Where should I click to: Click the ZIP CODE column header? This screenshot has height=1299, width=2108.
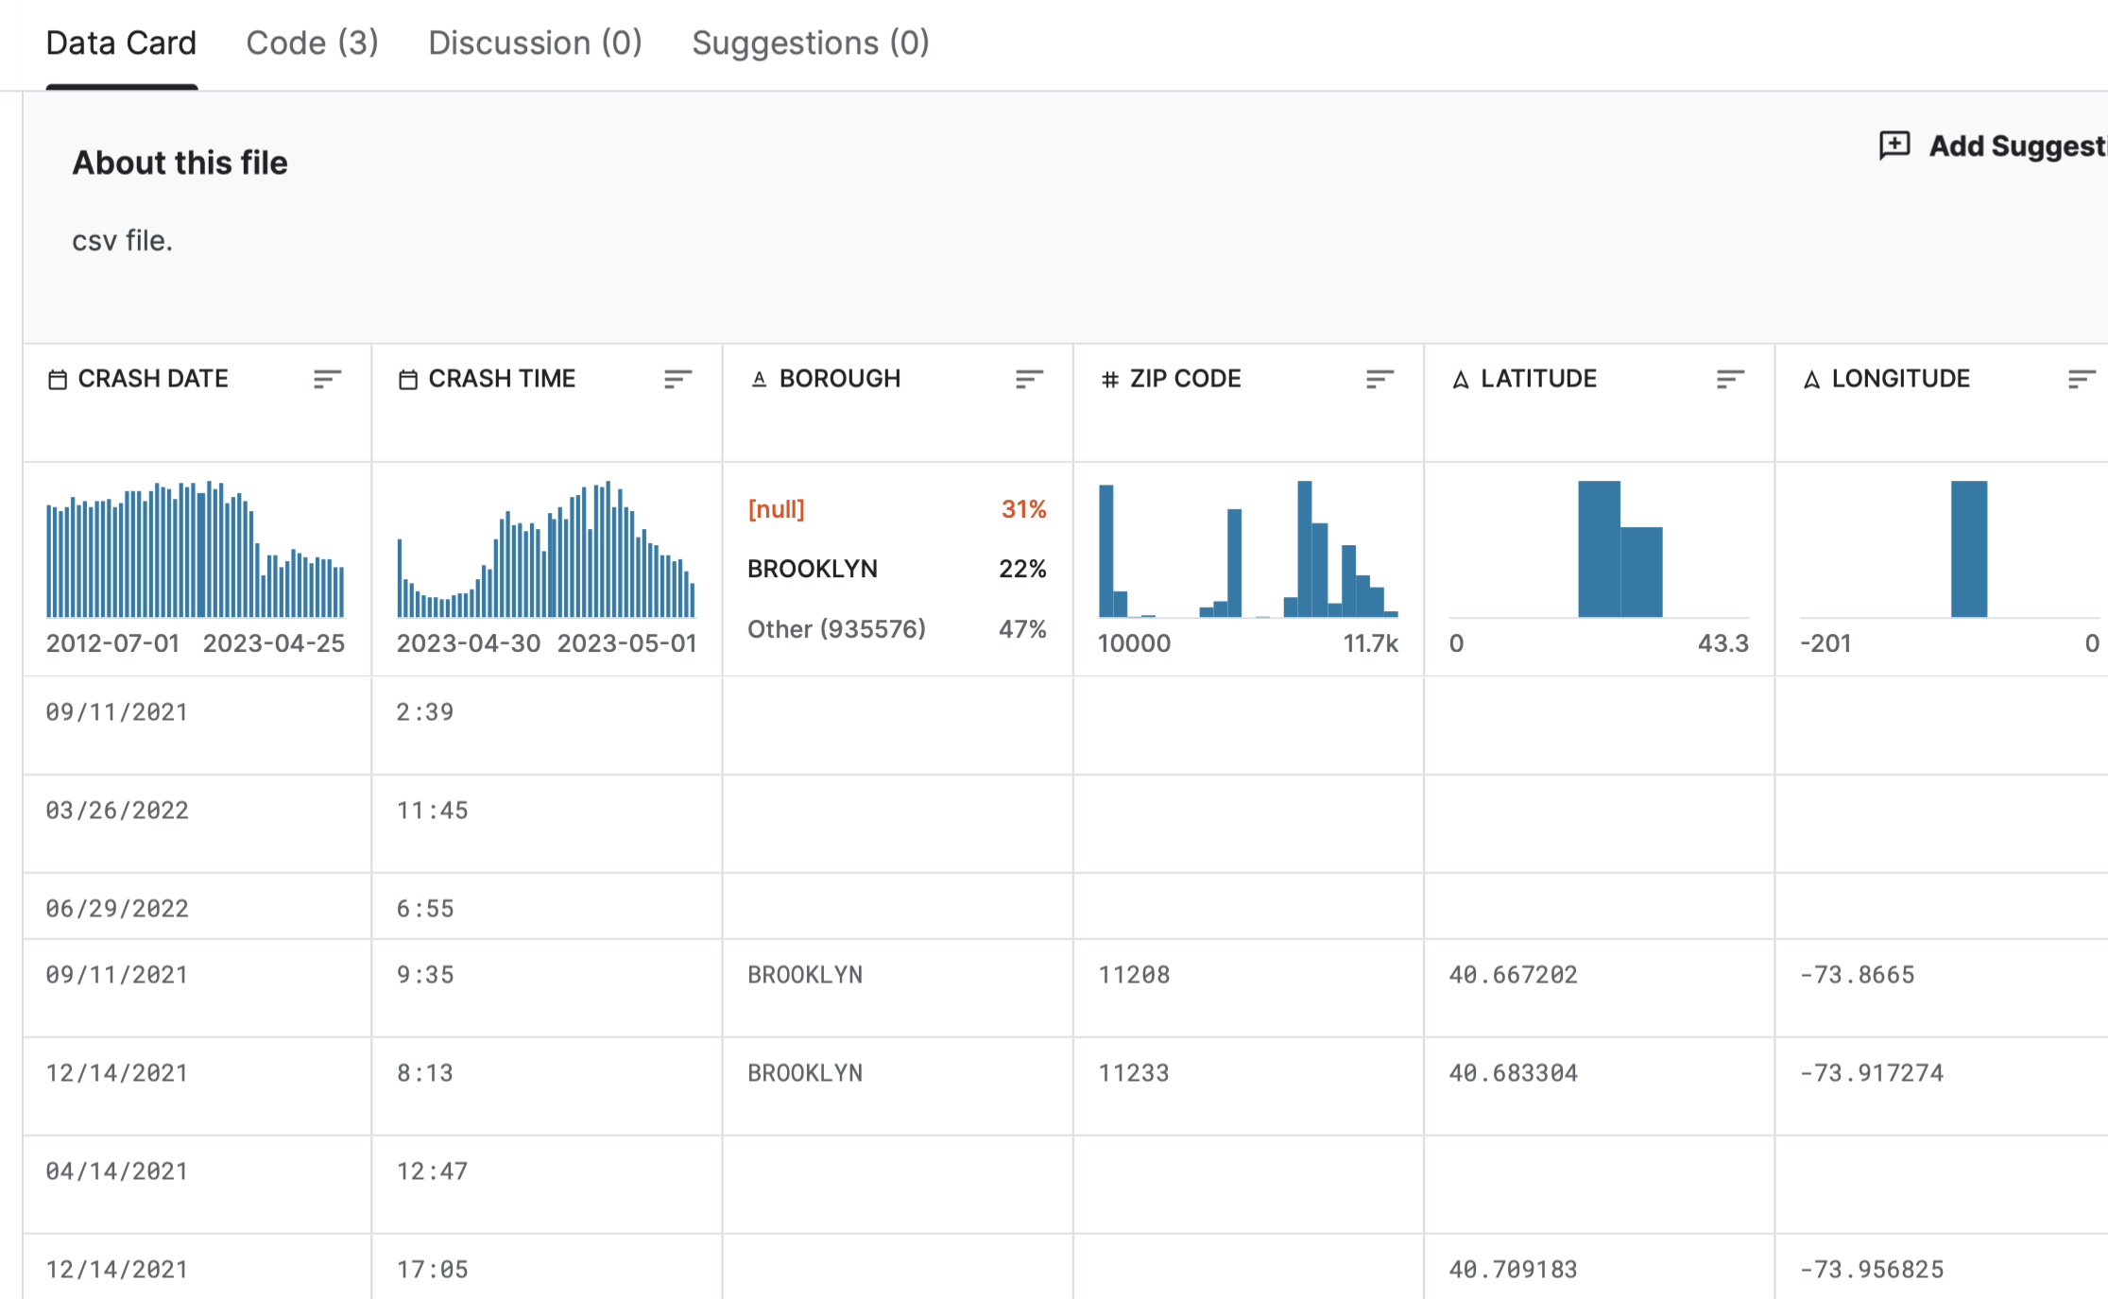[x=1186, y=379]
